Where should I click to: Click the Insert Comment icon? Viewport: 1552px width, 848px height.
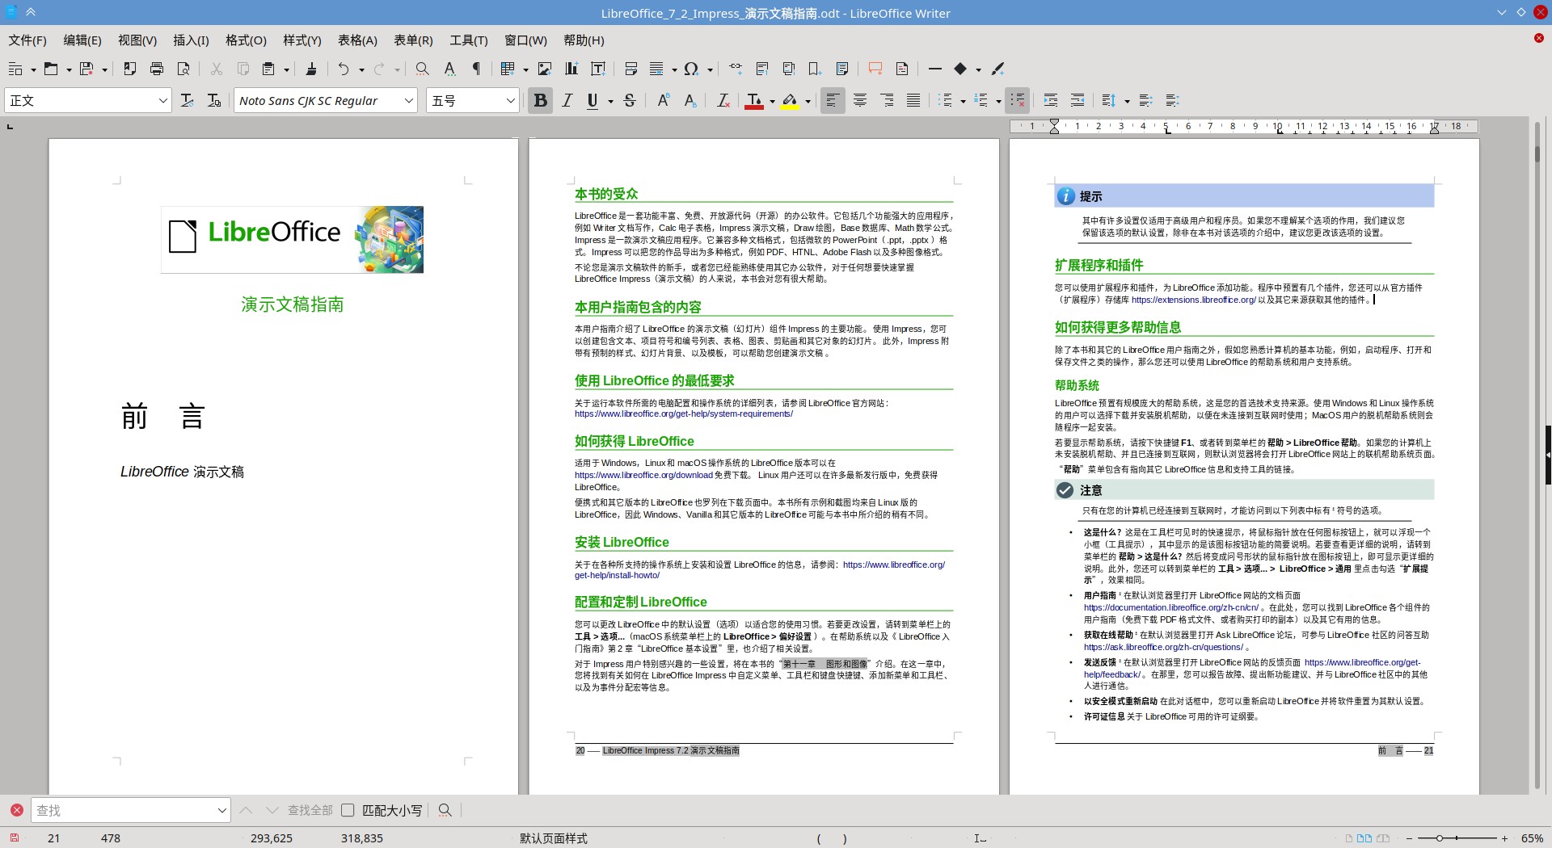tap(875, 69)
